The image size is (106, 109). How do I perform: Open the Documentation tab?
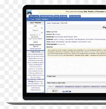coord(75,16)
